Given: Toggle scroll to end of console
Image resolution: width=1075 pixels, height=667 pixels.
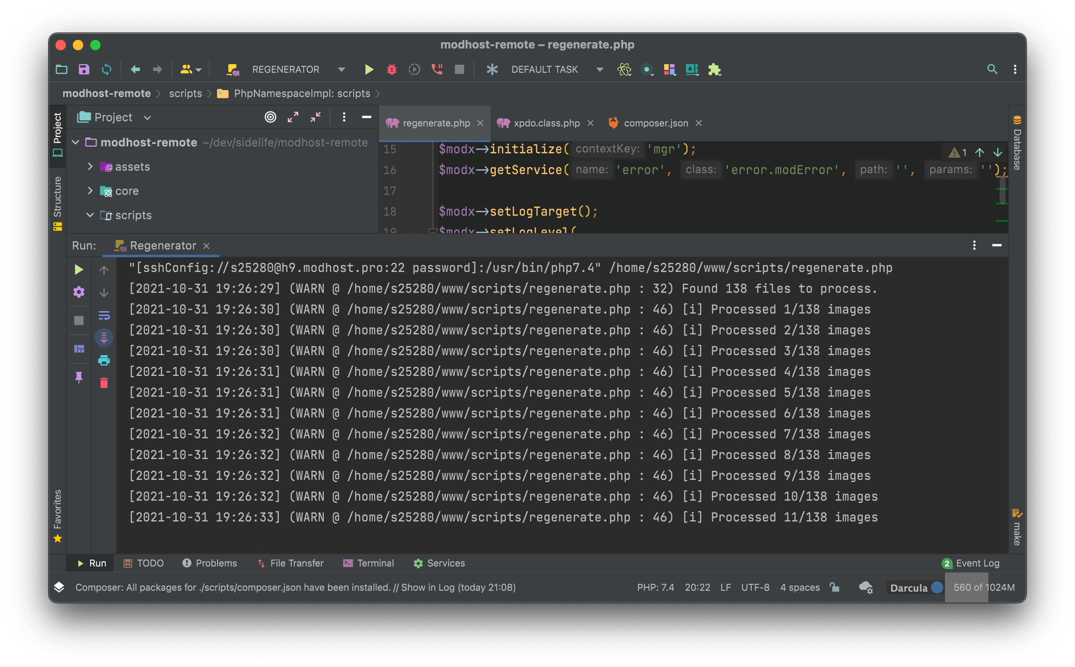Looking at the screenshot, I should click(x=104, y=338).
